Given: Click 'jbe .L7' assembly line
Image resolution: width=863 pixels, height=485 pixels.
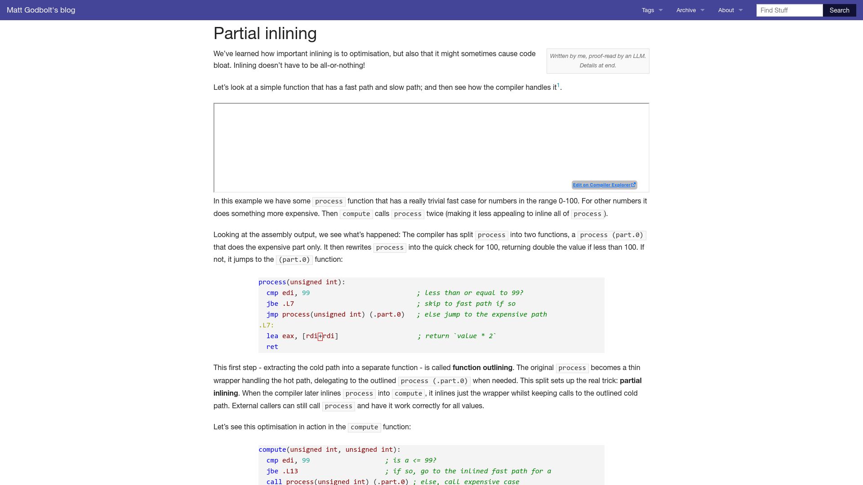Looking at the screenshot, I should click(x=280, y=304).
